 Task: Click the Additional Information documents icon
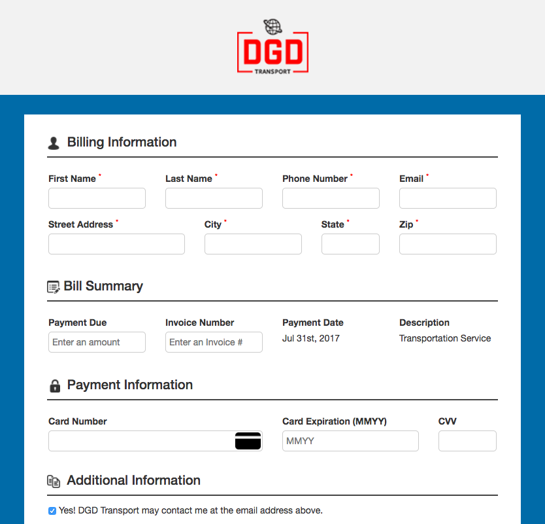point(54,481)
